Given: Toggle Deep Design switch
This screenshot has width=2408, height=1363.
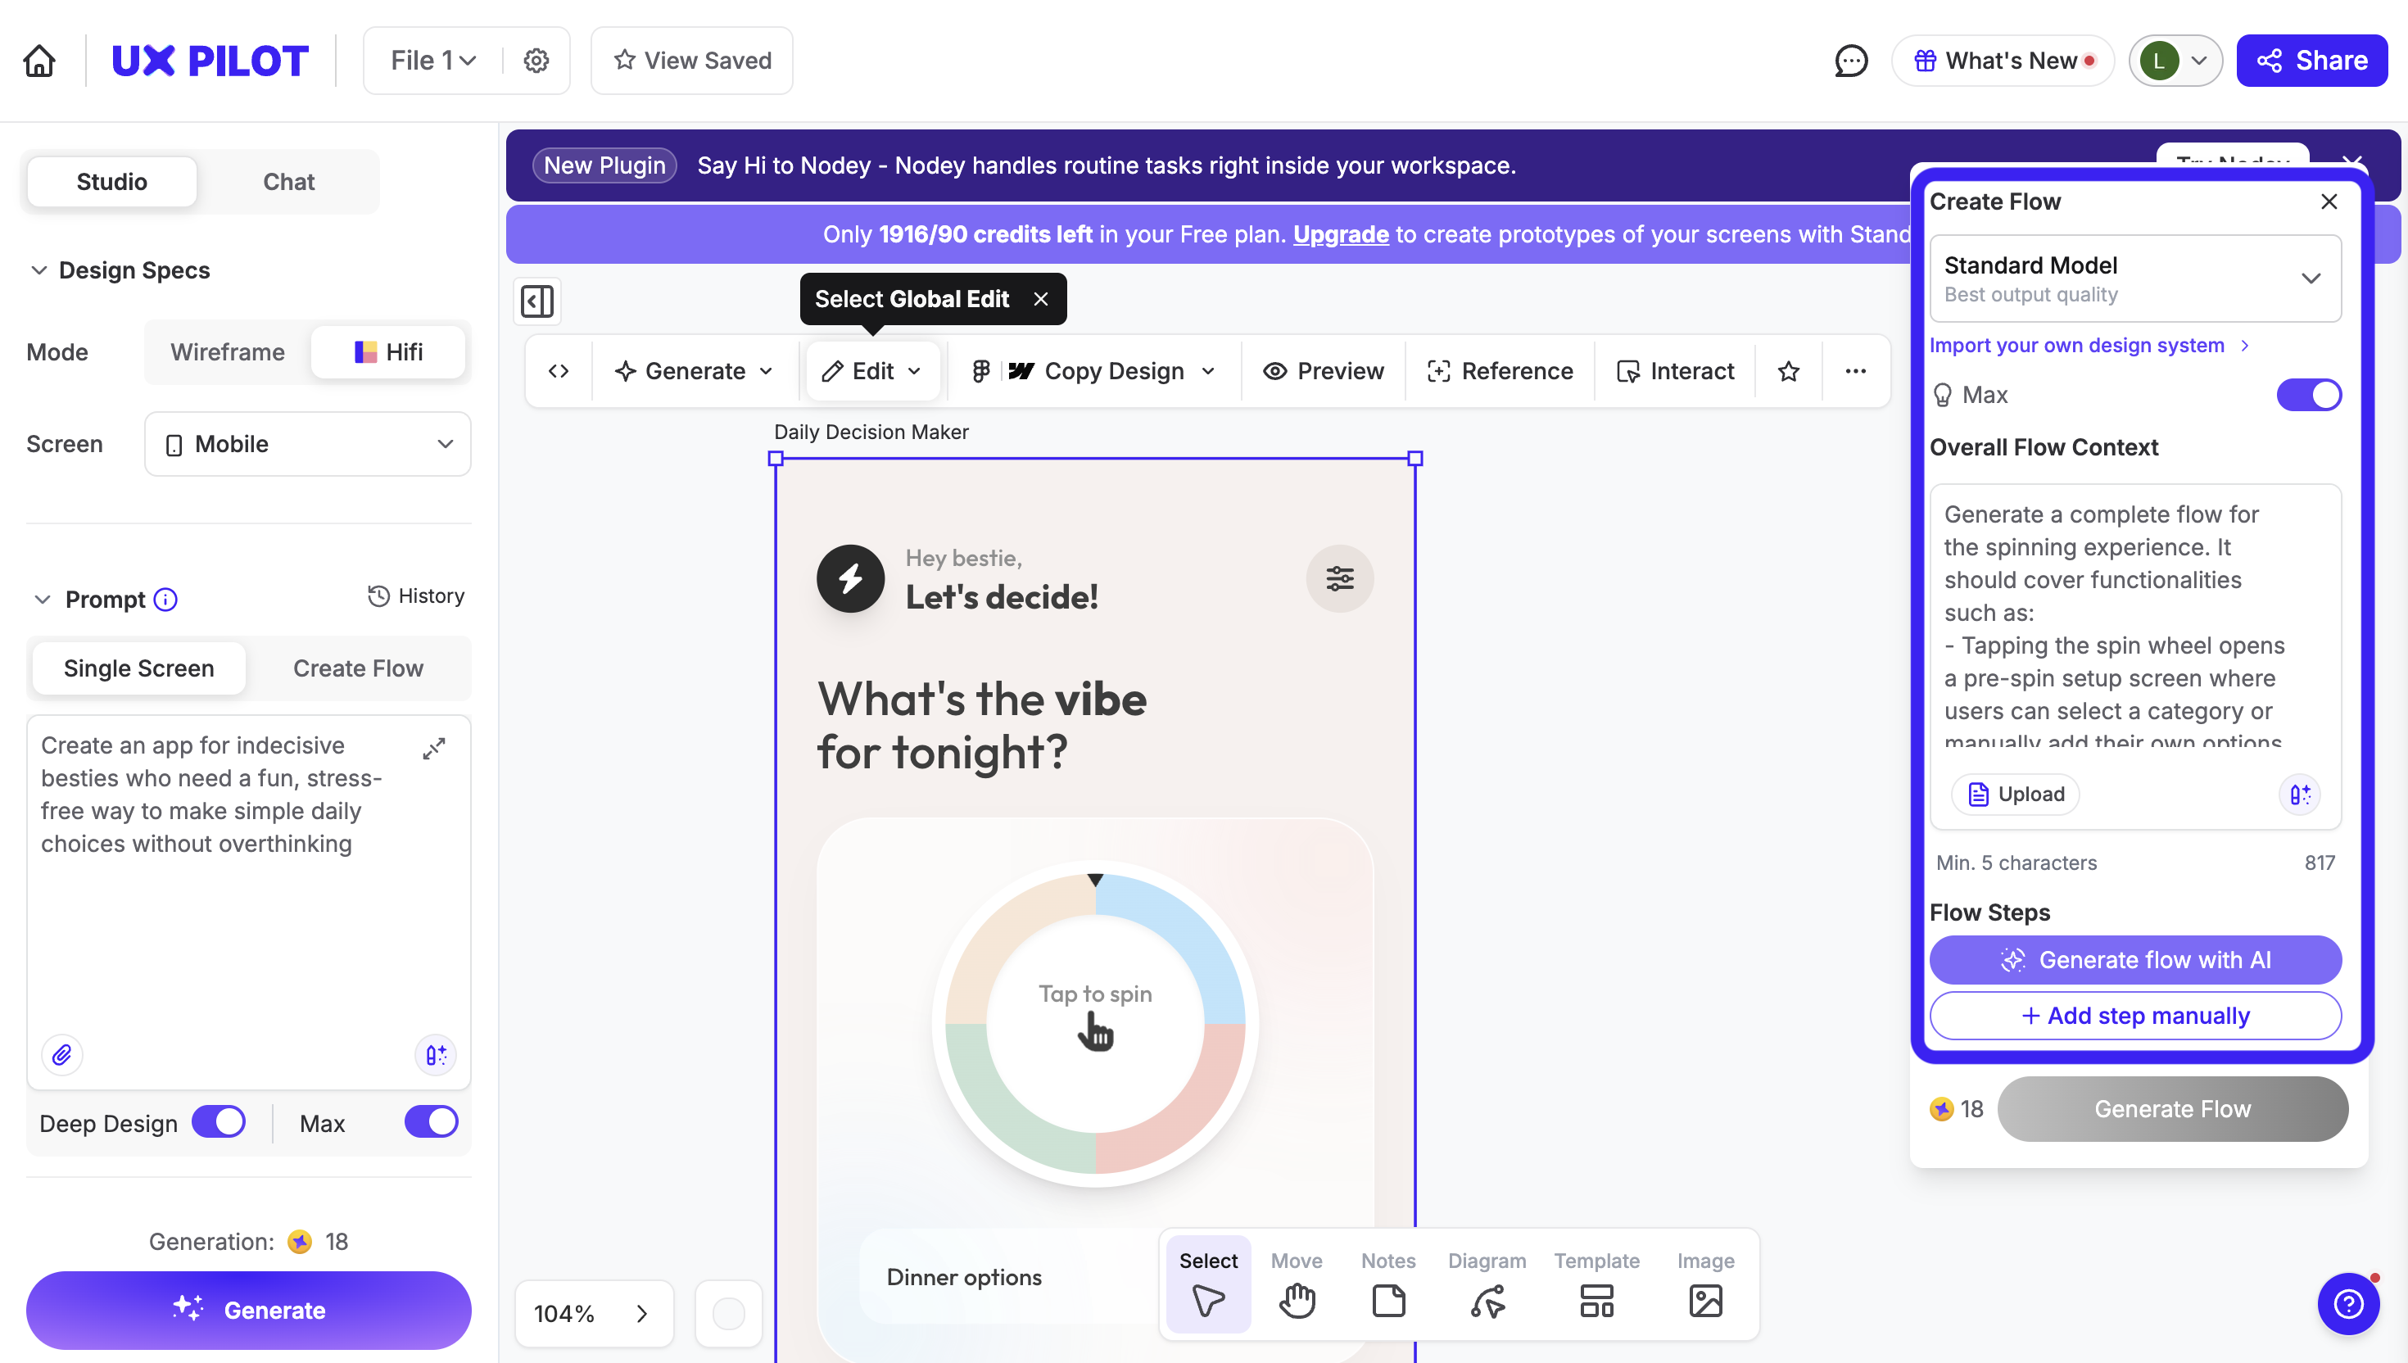Looking at the screenshot, I should (219, 1121).
